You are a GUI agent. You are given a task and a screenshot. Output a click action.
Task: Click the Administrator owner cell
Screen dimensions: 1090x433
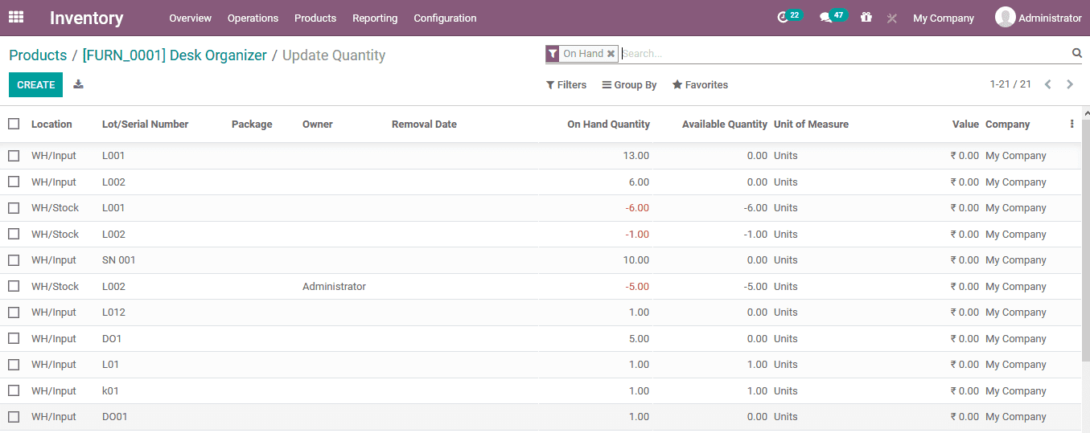[334, 287]
